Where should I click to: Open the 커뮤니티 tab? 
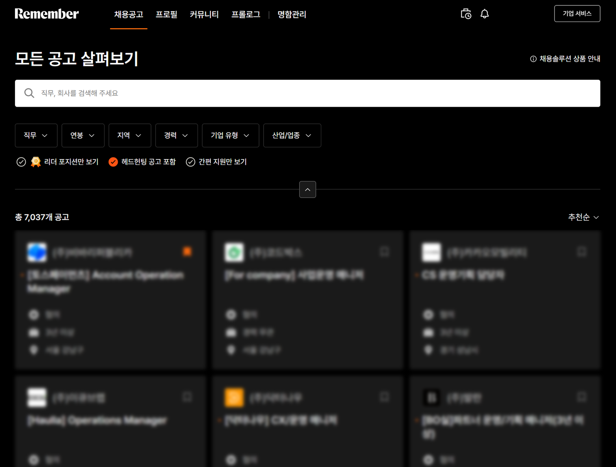tap(204, 15)
